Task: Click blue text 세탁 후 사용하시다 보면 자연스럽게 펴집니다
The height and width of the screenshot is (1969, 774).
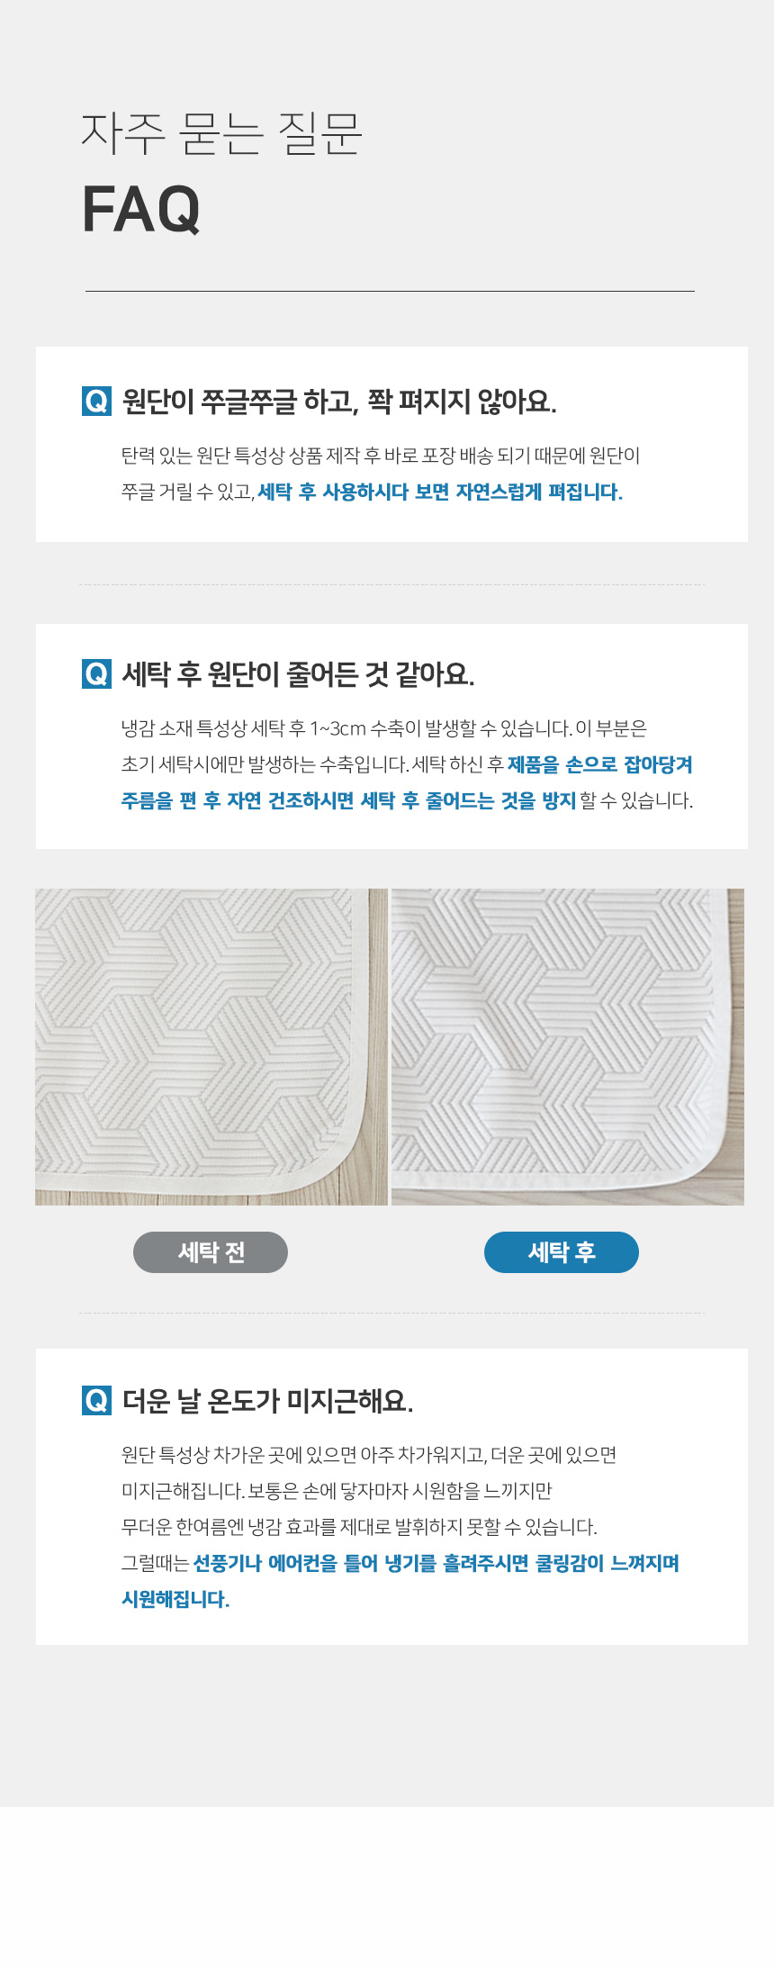Action: [440, 492]
